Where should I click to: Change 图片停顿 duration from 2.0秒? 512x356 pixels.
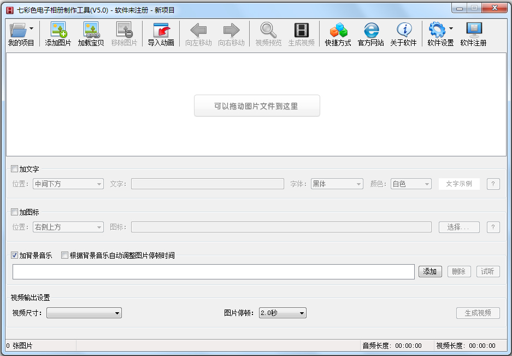pyautogui.click(x=283, y=313)
